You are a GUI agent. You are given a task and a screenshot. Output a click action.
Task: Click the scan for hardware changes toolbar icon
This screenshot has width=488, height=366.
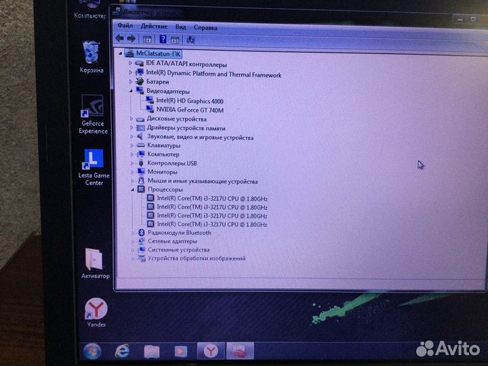190,40
